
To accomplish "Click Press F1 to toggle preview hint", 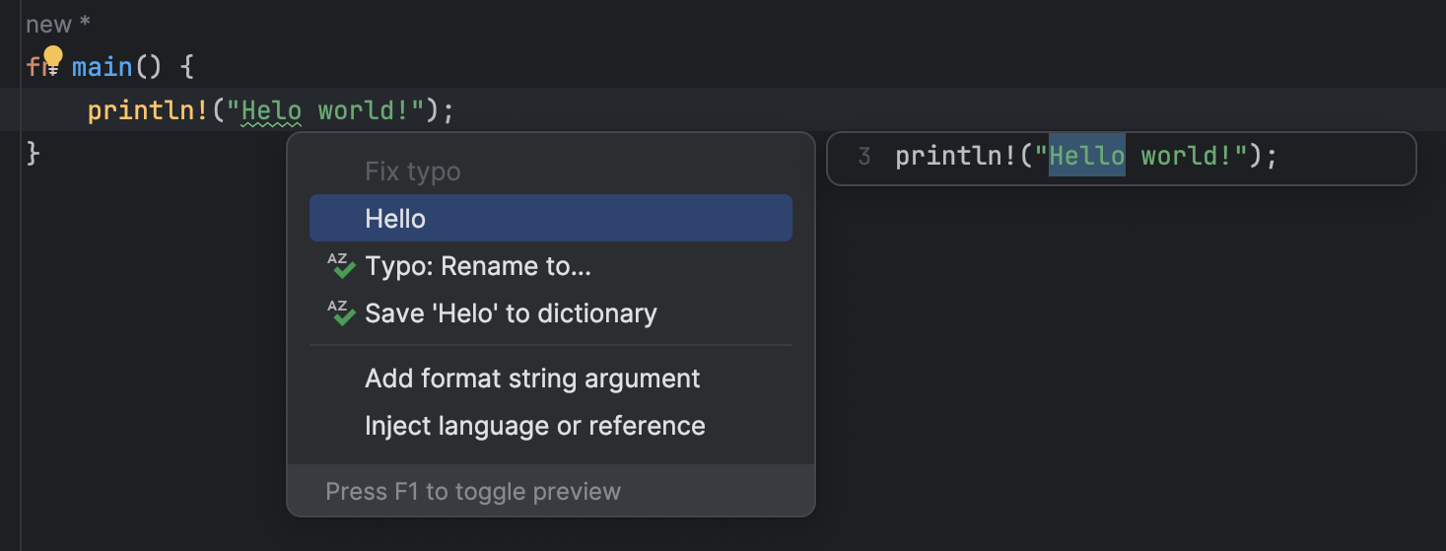I will 473,491.
